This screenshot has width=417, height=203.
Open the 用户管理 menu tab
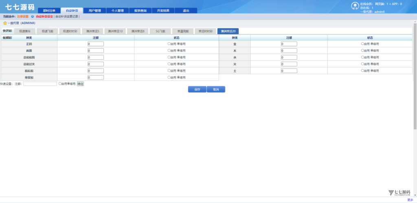point(94,11)
